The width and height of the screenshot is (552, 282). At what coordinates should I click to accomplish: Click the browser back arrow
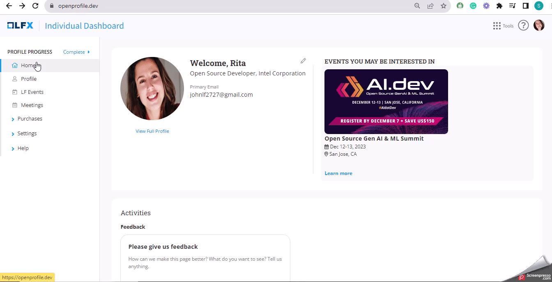pos(9,6)
